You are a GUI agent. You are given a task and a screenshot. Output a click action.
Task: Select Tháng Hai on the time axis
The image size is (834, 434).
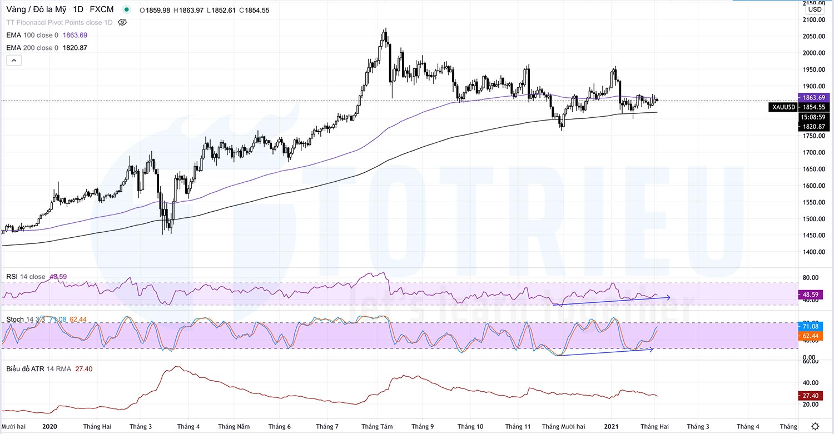coord(97,426)
